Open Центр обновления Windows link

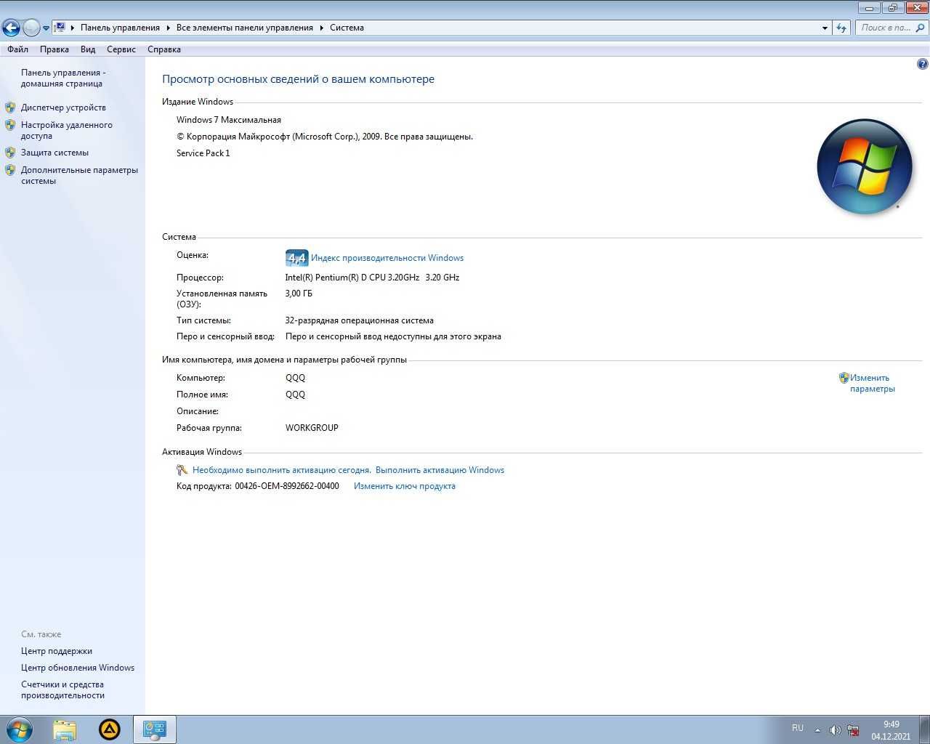(78, 668)
